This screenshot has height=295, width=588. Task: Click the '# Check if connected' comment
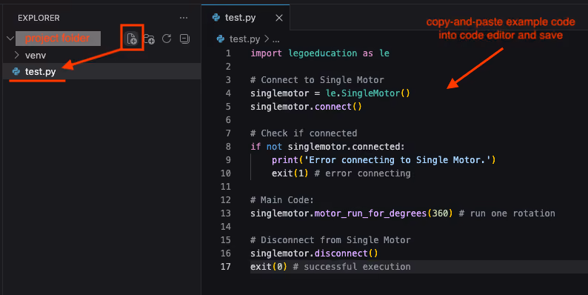pyautogui.click(x=304, y=133)
